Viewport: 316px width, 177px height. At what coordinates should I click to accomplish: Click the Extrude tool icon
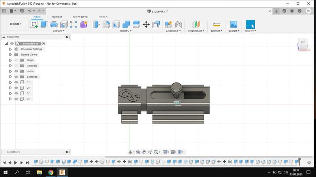click(x=44, y=24)
